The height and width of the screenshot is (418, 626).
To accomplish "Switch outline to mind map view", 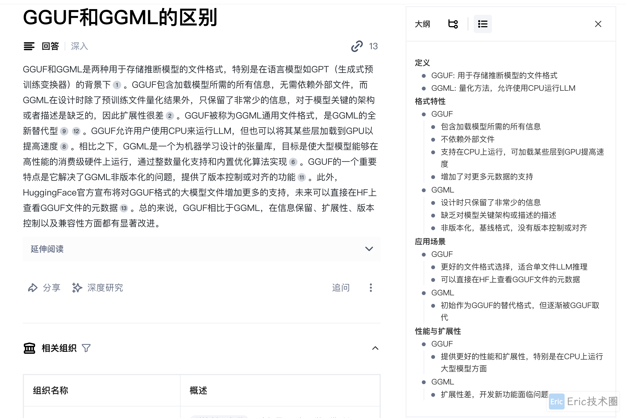I will pos(453,24).
